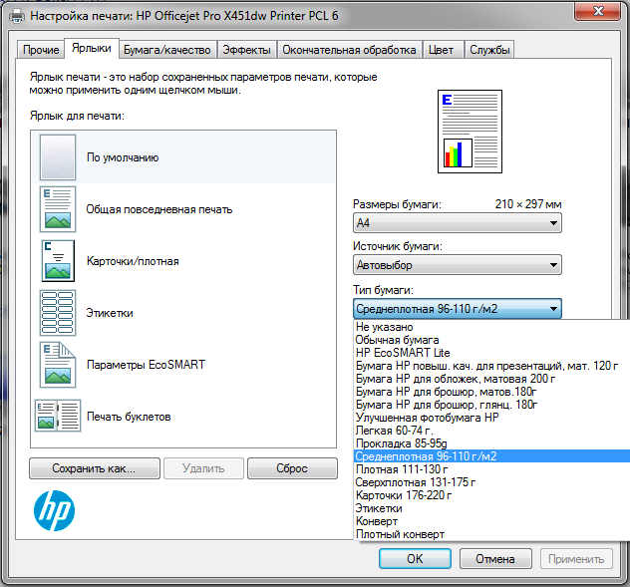Click the Сохранить как... button
Image resolution: width=630 pixels, height=587 pixels.
pyautogui.click(x=95, y=468)
